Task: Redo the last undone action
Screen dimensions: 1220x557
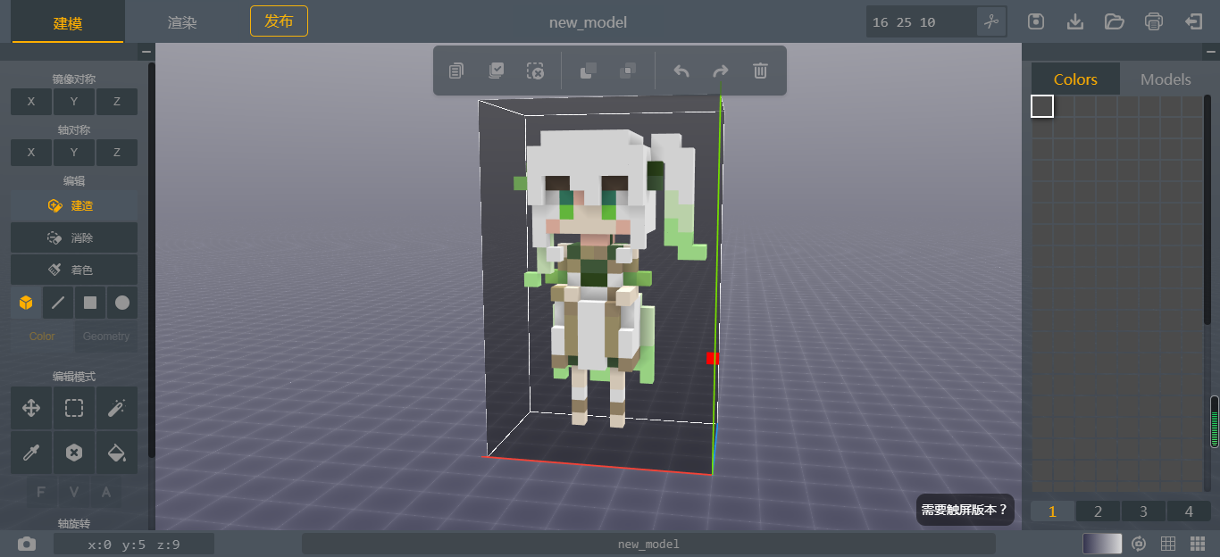Action: [721, 71]
